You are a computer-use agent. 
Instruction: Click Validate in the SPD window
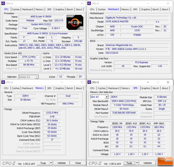click(x=148, y=163)
